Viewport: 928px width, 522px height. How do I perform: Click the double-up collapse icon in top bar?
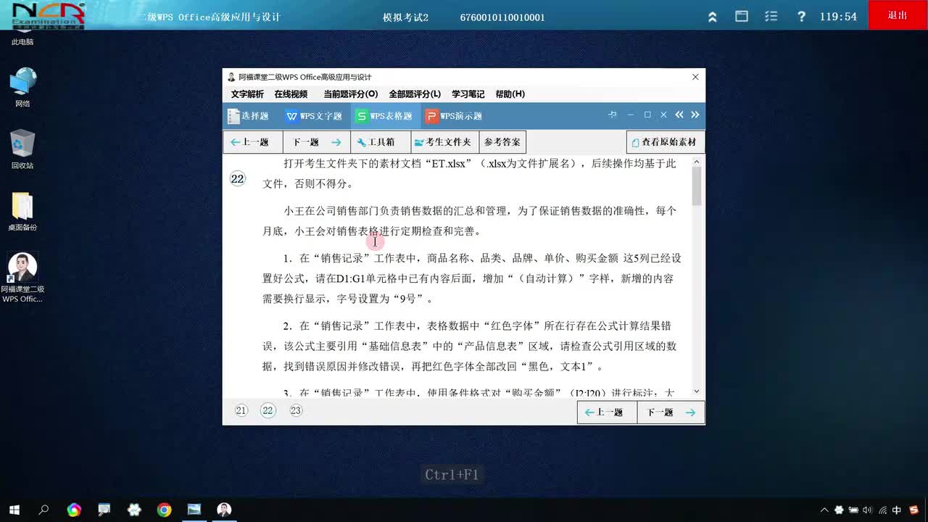click(713, 17)
